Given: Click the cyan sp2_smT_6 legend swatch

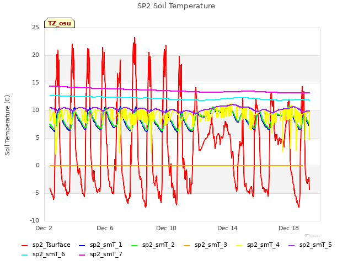Looking at the screenshot, I should [24, 255].
